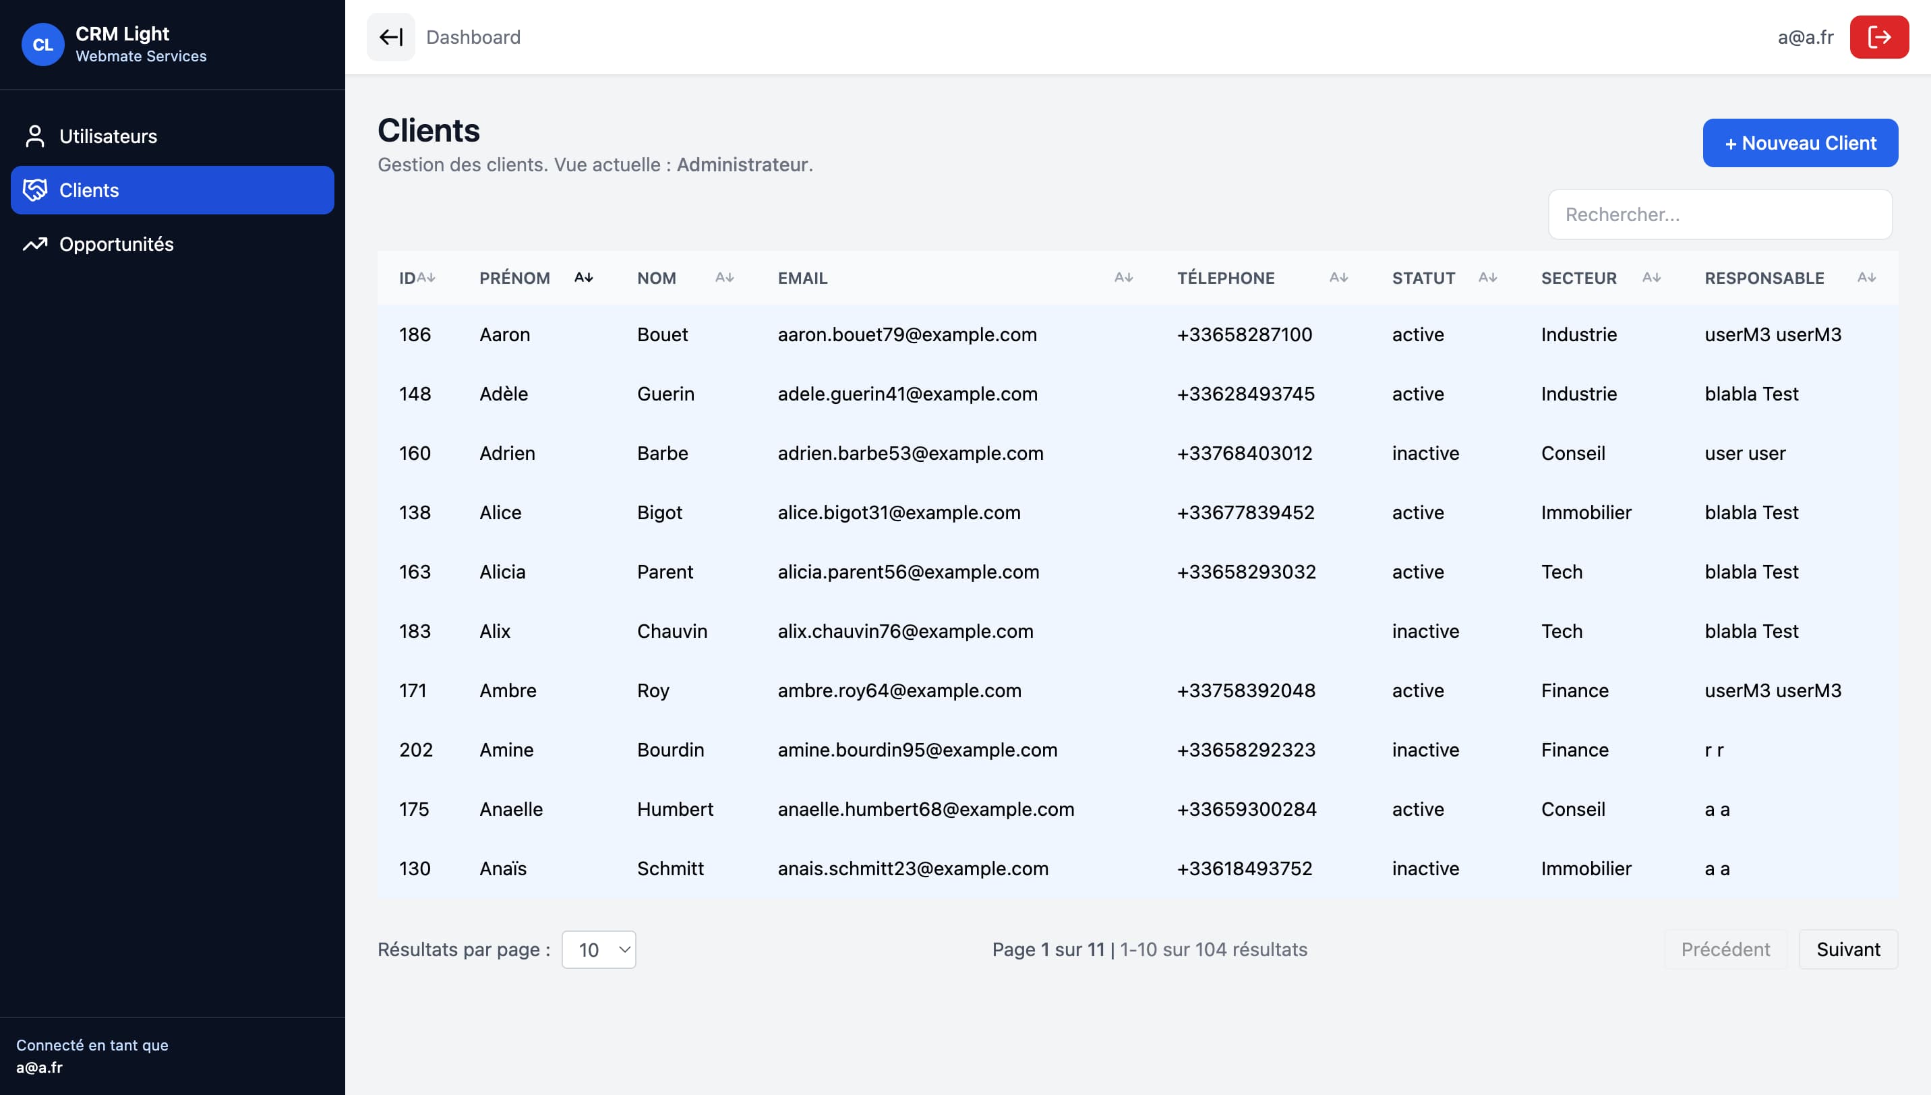Viewport: 1931px width, 1095px height.
Task: Open the Clients section in the sidebar
Action: click(89, 190)
